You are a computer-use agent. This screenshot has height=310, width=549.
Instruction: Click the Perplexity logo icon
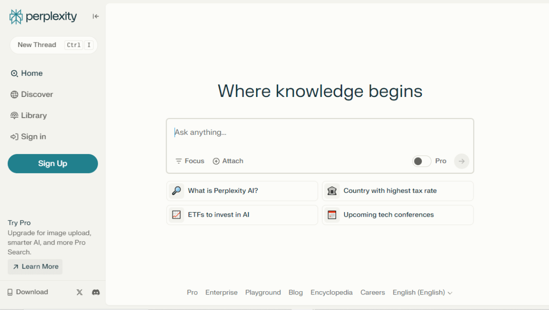(16, 17)
